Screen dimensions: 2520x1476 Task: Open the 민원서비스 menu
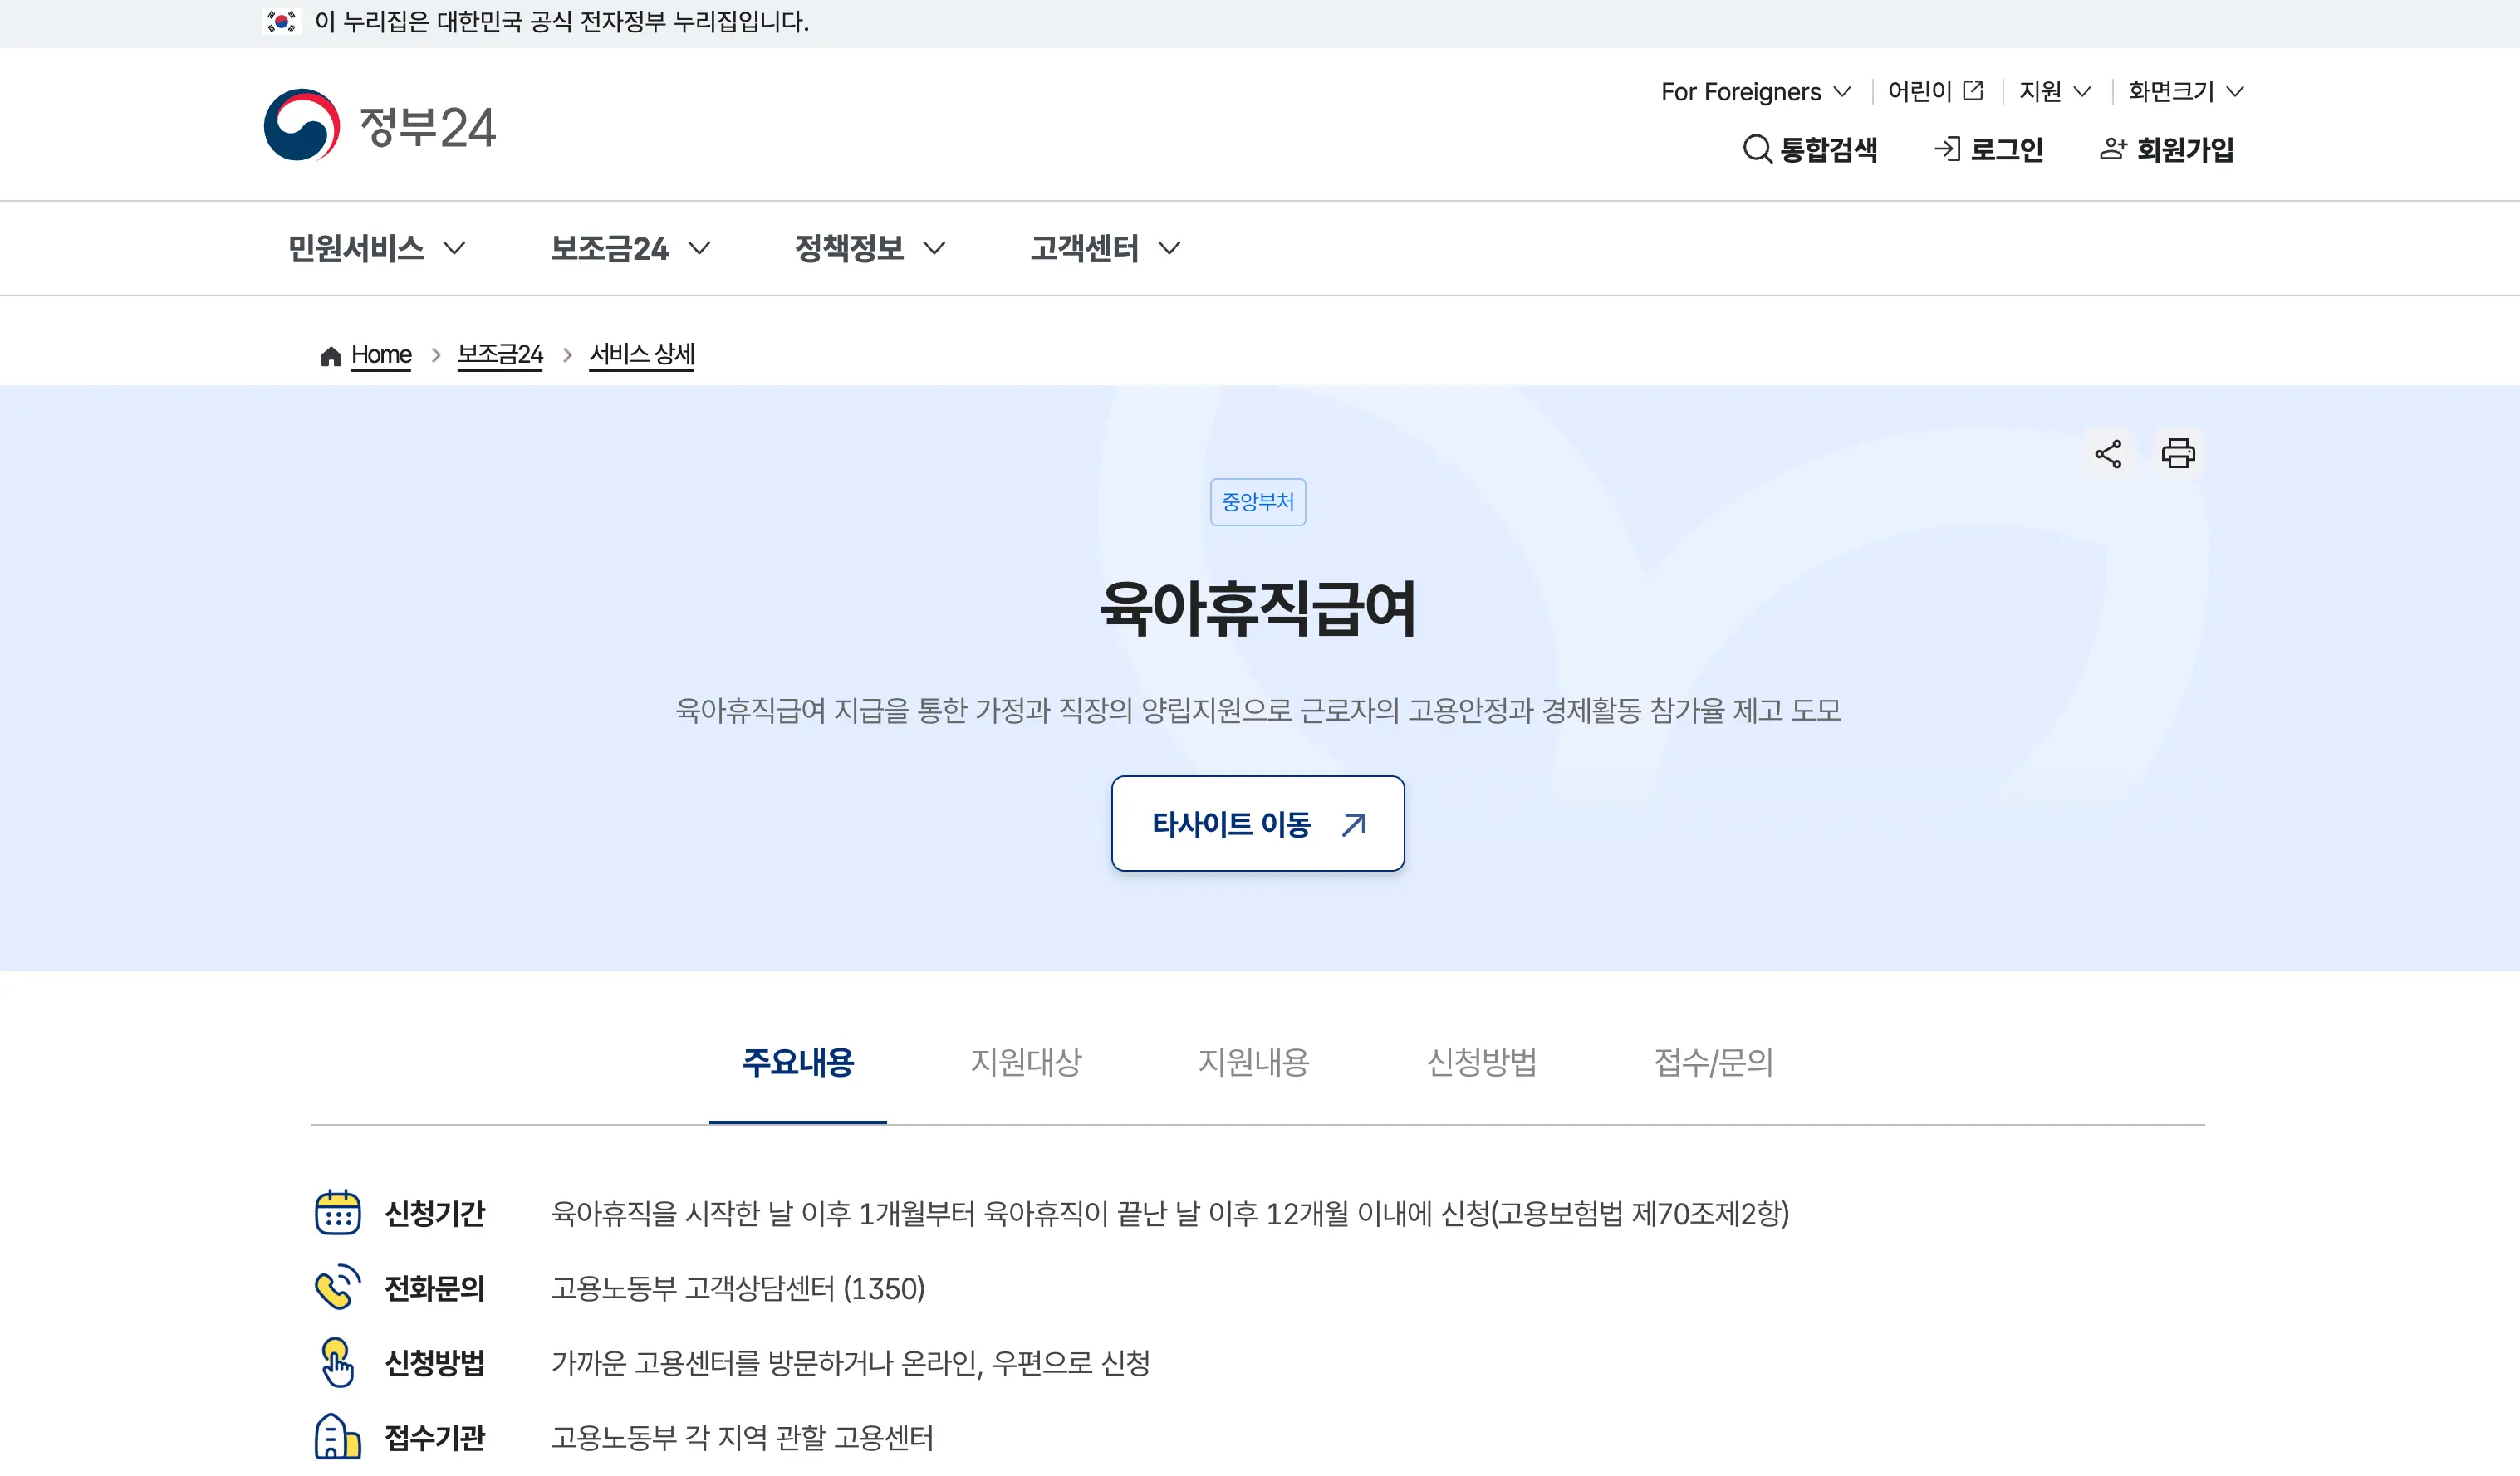tap(376, 248)
